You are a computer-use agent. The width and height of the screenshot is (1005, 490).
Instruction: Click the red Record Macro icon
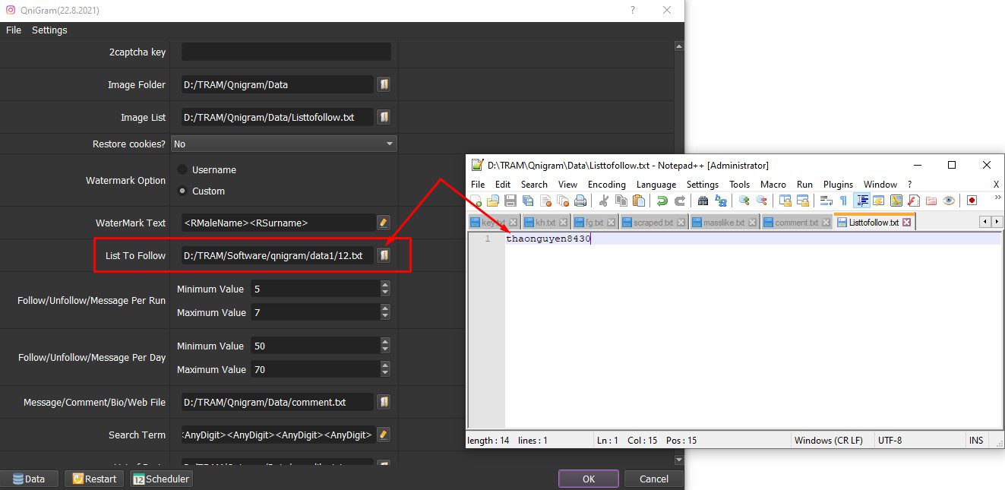pyautogui.click(x=972, y=201)
